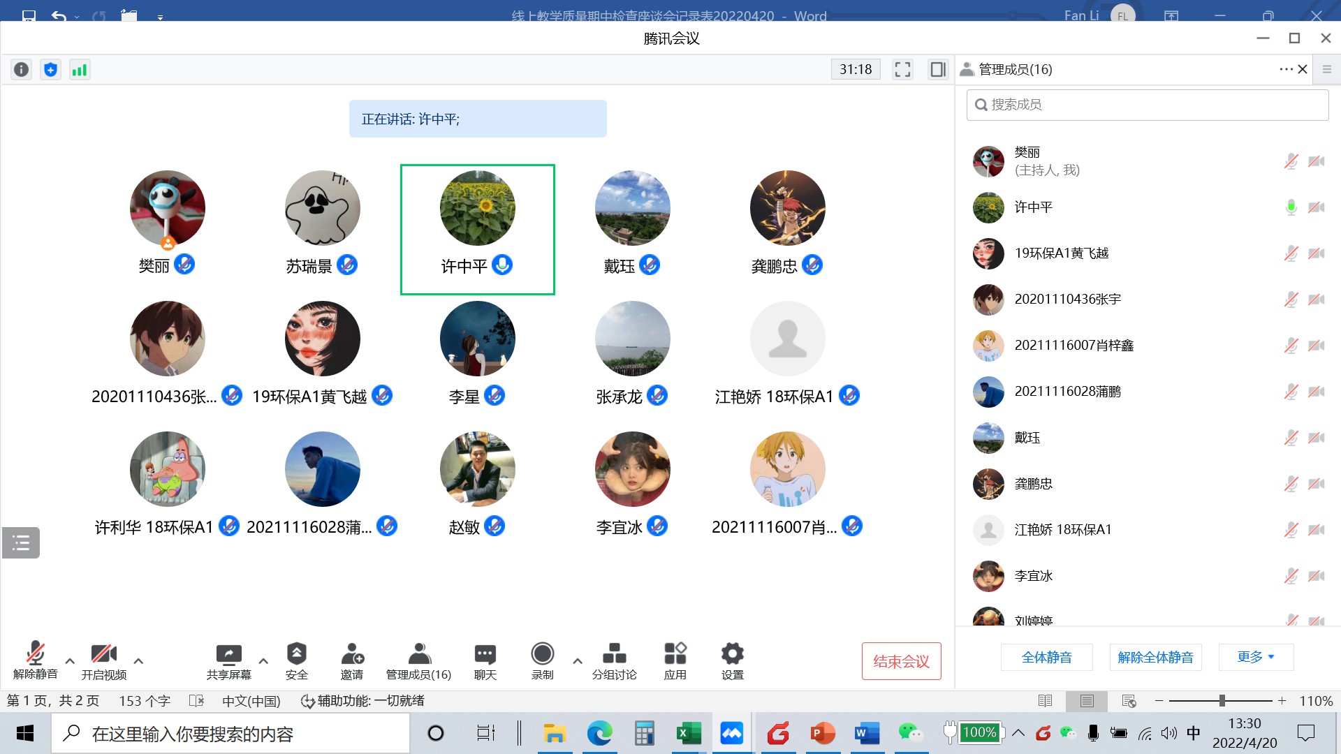Turn on camera with 开启视频
The width and height of the screenshot is (1341, 754).
103,660
